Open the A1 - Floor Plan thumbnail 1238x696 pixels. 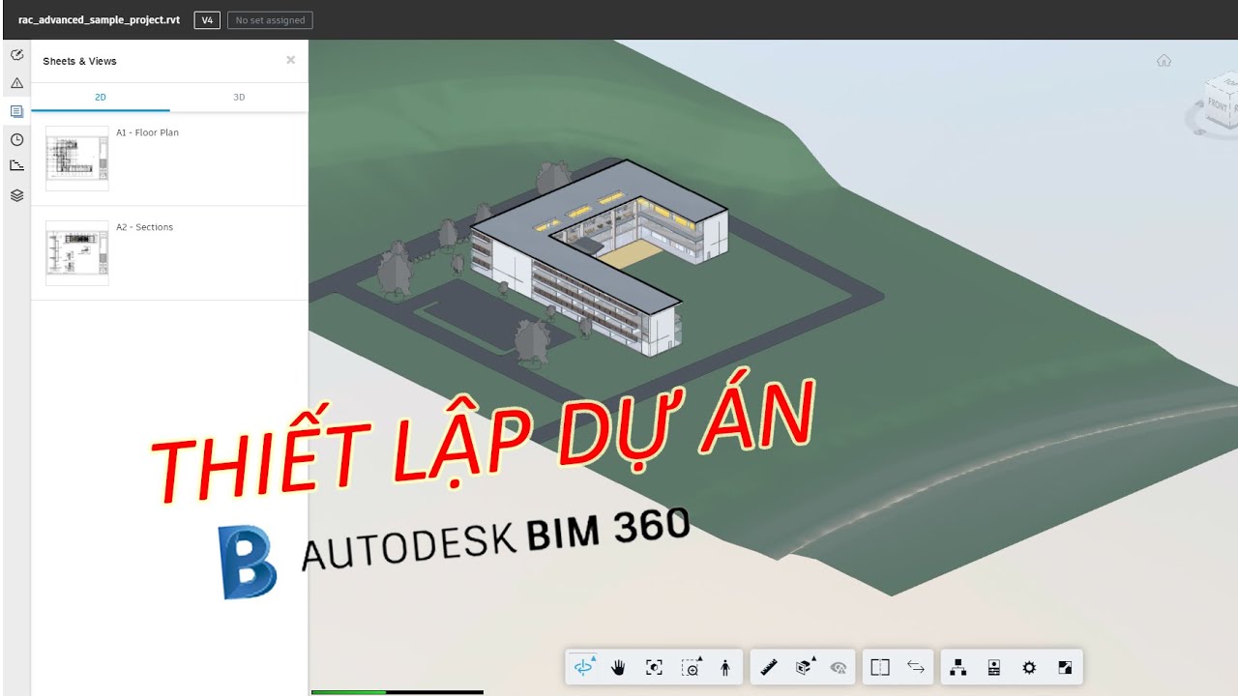point(77,159)
